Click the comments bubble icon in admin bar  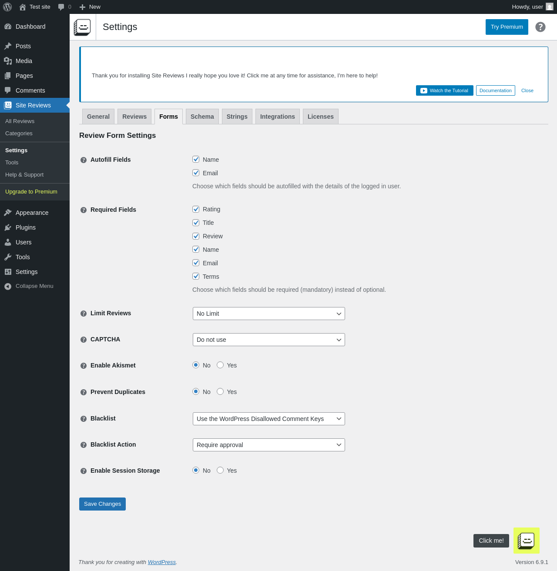pos(61,7)
